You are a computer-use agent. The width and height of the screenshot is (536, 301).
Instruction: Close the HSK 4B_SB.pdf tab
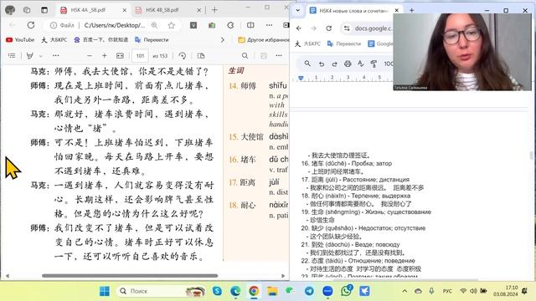pyautogui.click(x=198, y=10)
